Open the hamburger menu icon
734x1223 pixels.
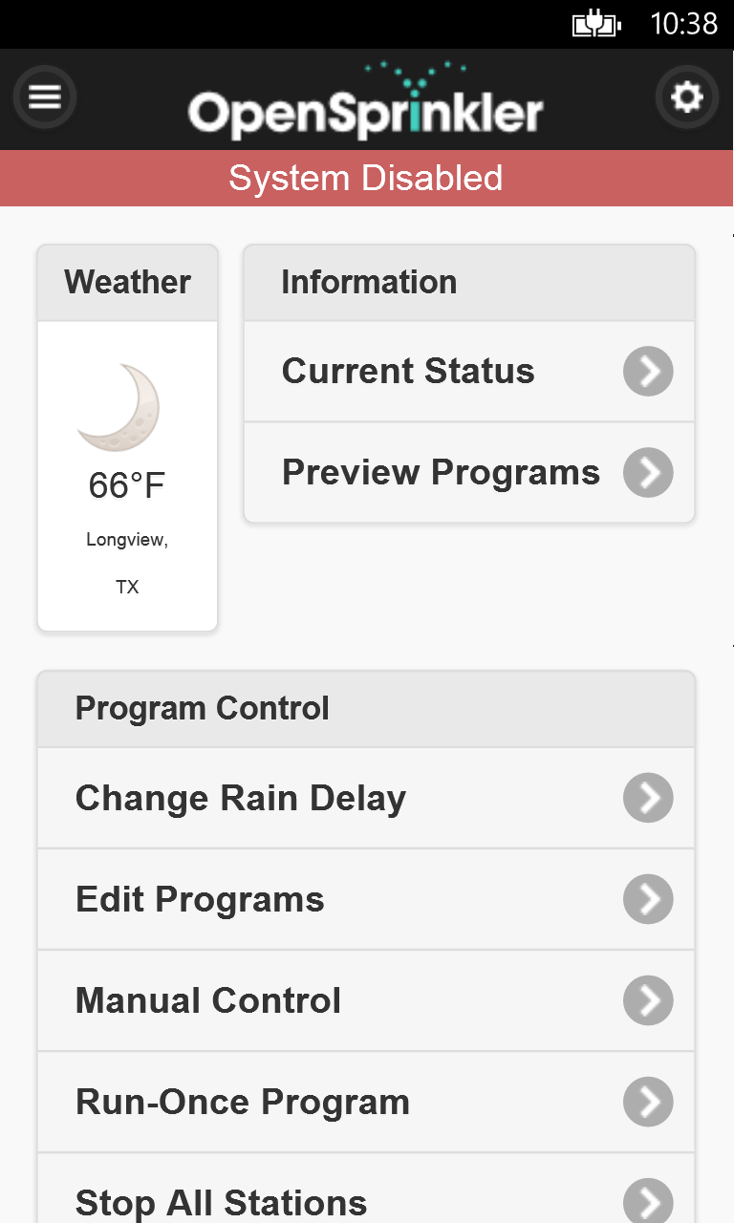44,97
